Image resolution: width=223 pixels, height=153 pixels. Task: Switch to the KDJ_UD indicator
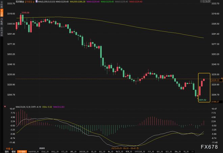[102, 152]
